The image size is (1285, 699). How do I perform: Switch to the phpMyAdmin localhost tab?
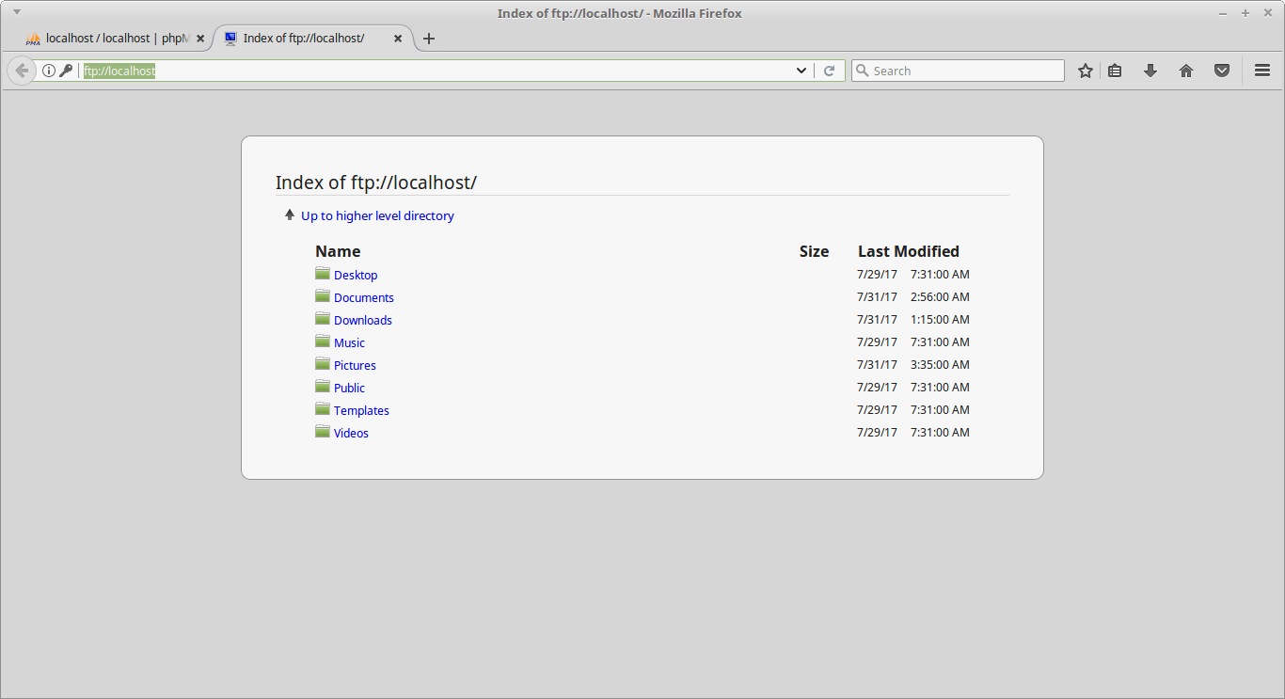tap(113, 39)
